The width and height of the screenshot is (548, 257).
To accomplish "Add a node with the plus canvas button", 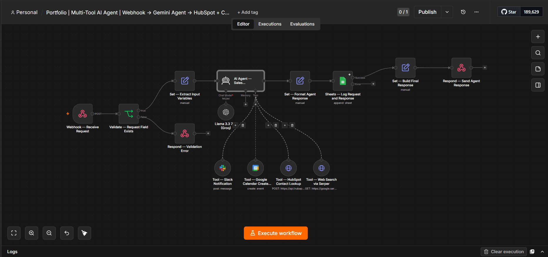I will 538,37.
